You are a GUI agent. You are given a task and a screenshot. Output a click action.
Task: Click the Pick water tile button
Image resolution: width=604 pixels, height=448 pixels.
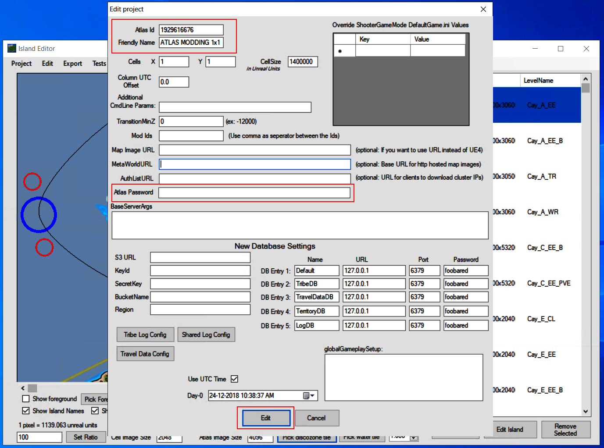[x=362, y=437]
